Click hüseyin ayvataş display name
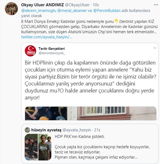This screenshot has width=160, height=164. point(46,130)
